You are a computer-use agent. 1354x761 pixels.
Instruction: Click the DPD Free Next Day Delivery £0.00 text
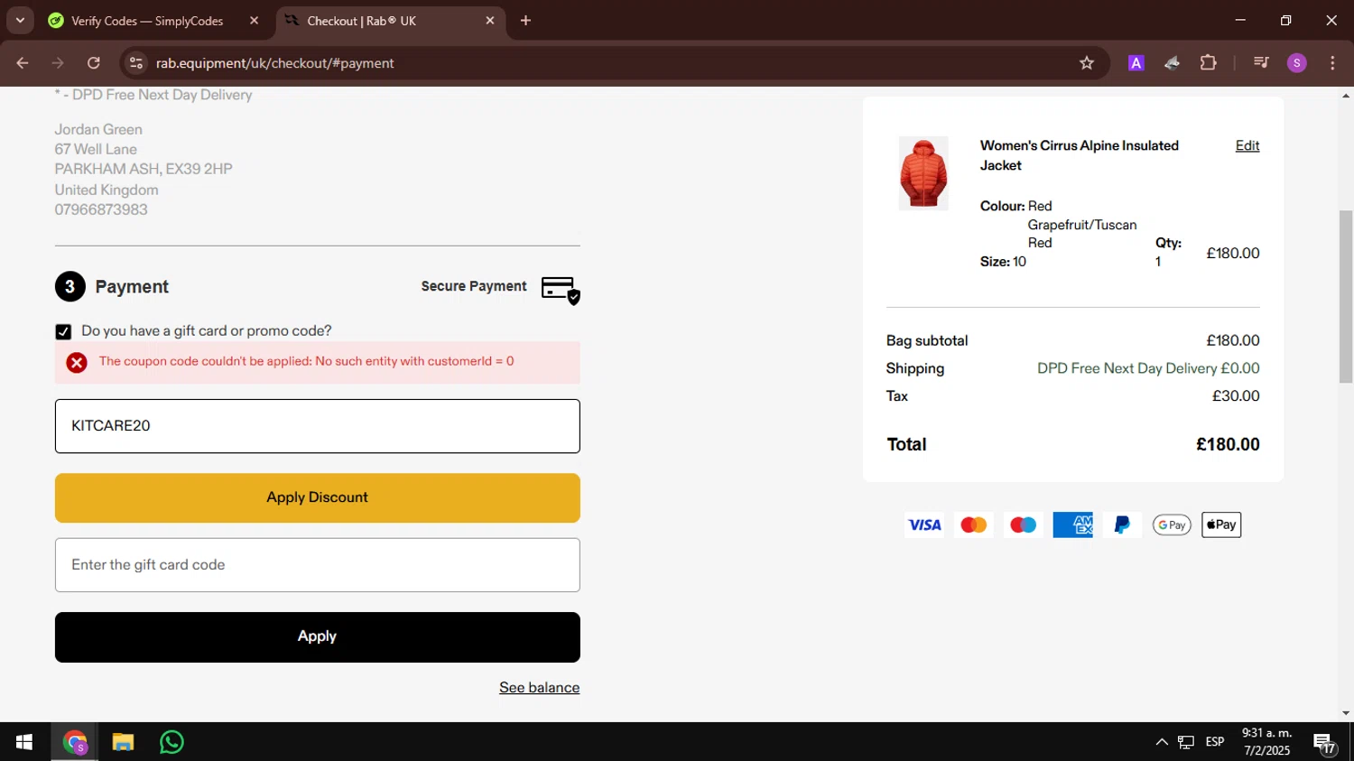click(x=1148, y=368)
